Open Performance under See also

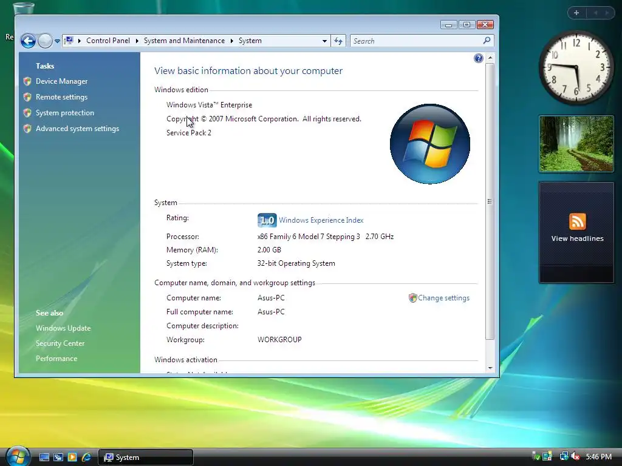56,358
